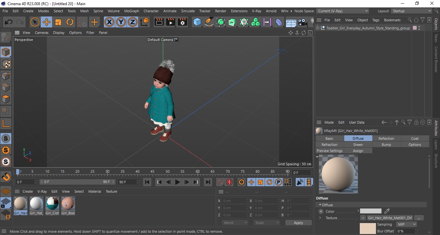
Task: Toggle top Viewport Solo S icon
Action: pos(5,138)
